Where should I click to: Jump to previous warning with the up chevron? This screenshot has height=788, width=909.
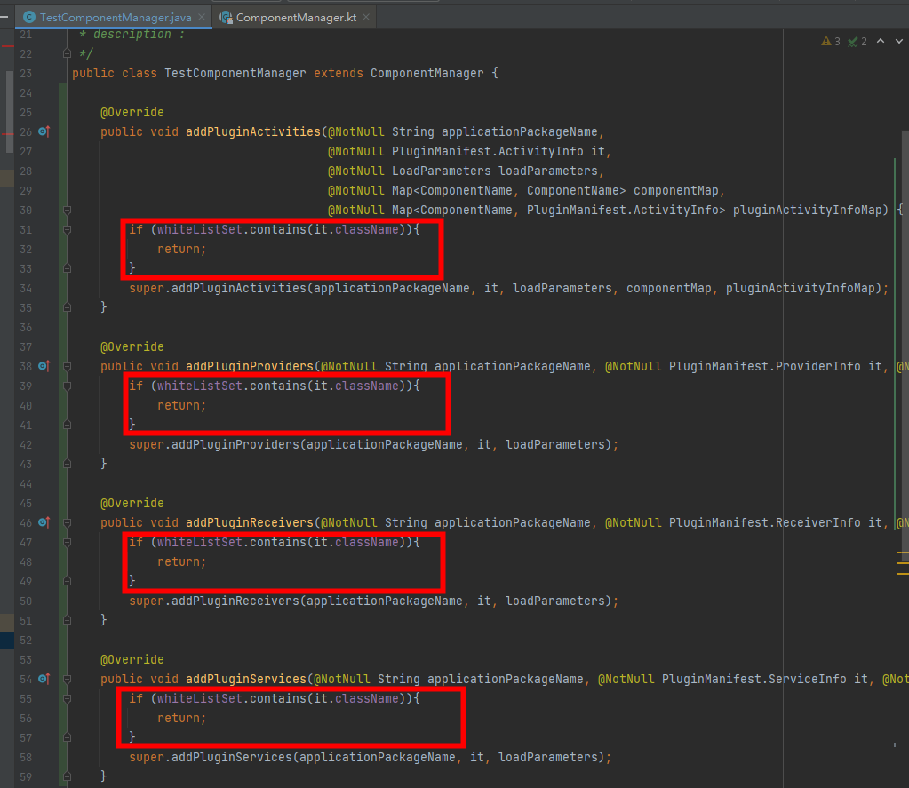(879, 41)
